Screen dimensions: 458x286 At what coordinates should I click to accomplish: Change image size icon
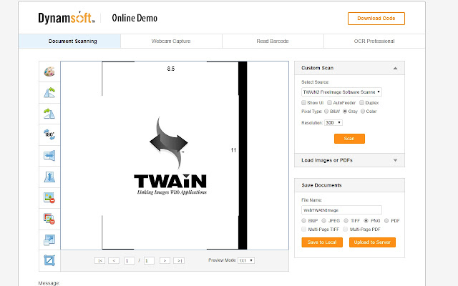[49, 240]
